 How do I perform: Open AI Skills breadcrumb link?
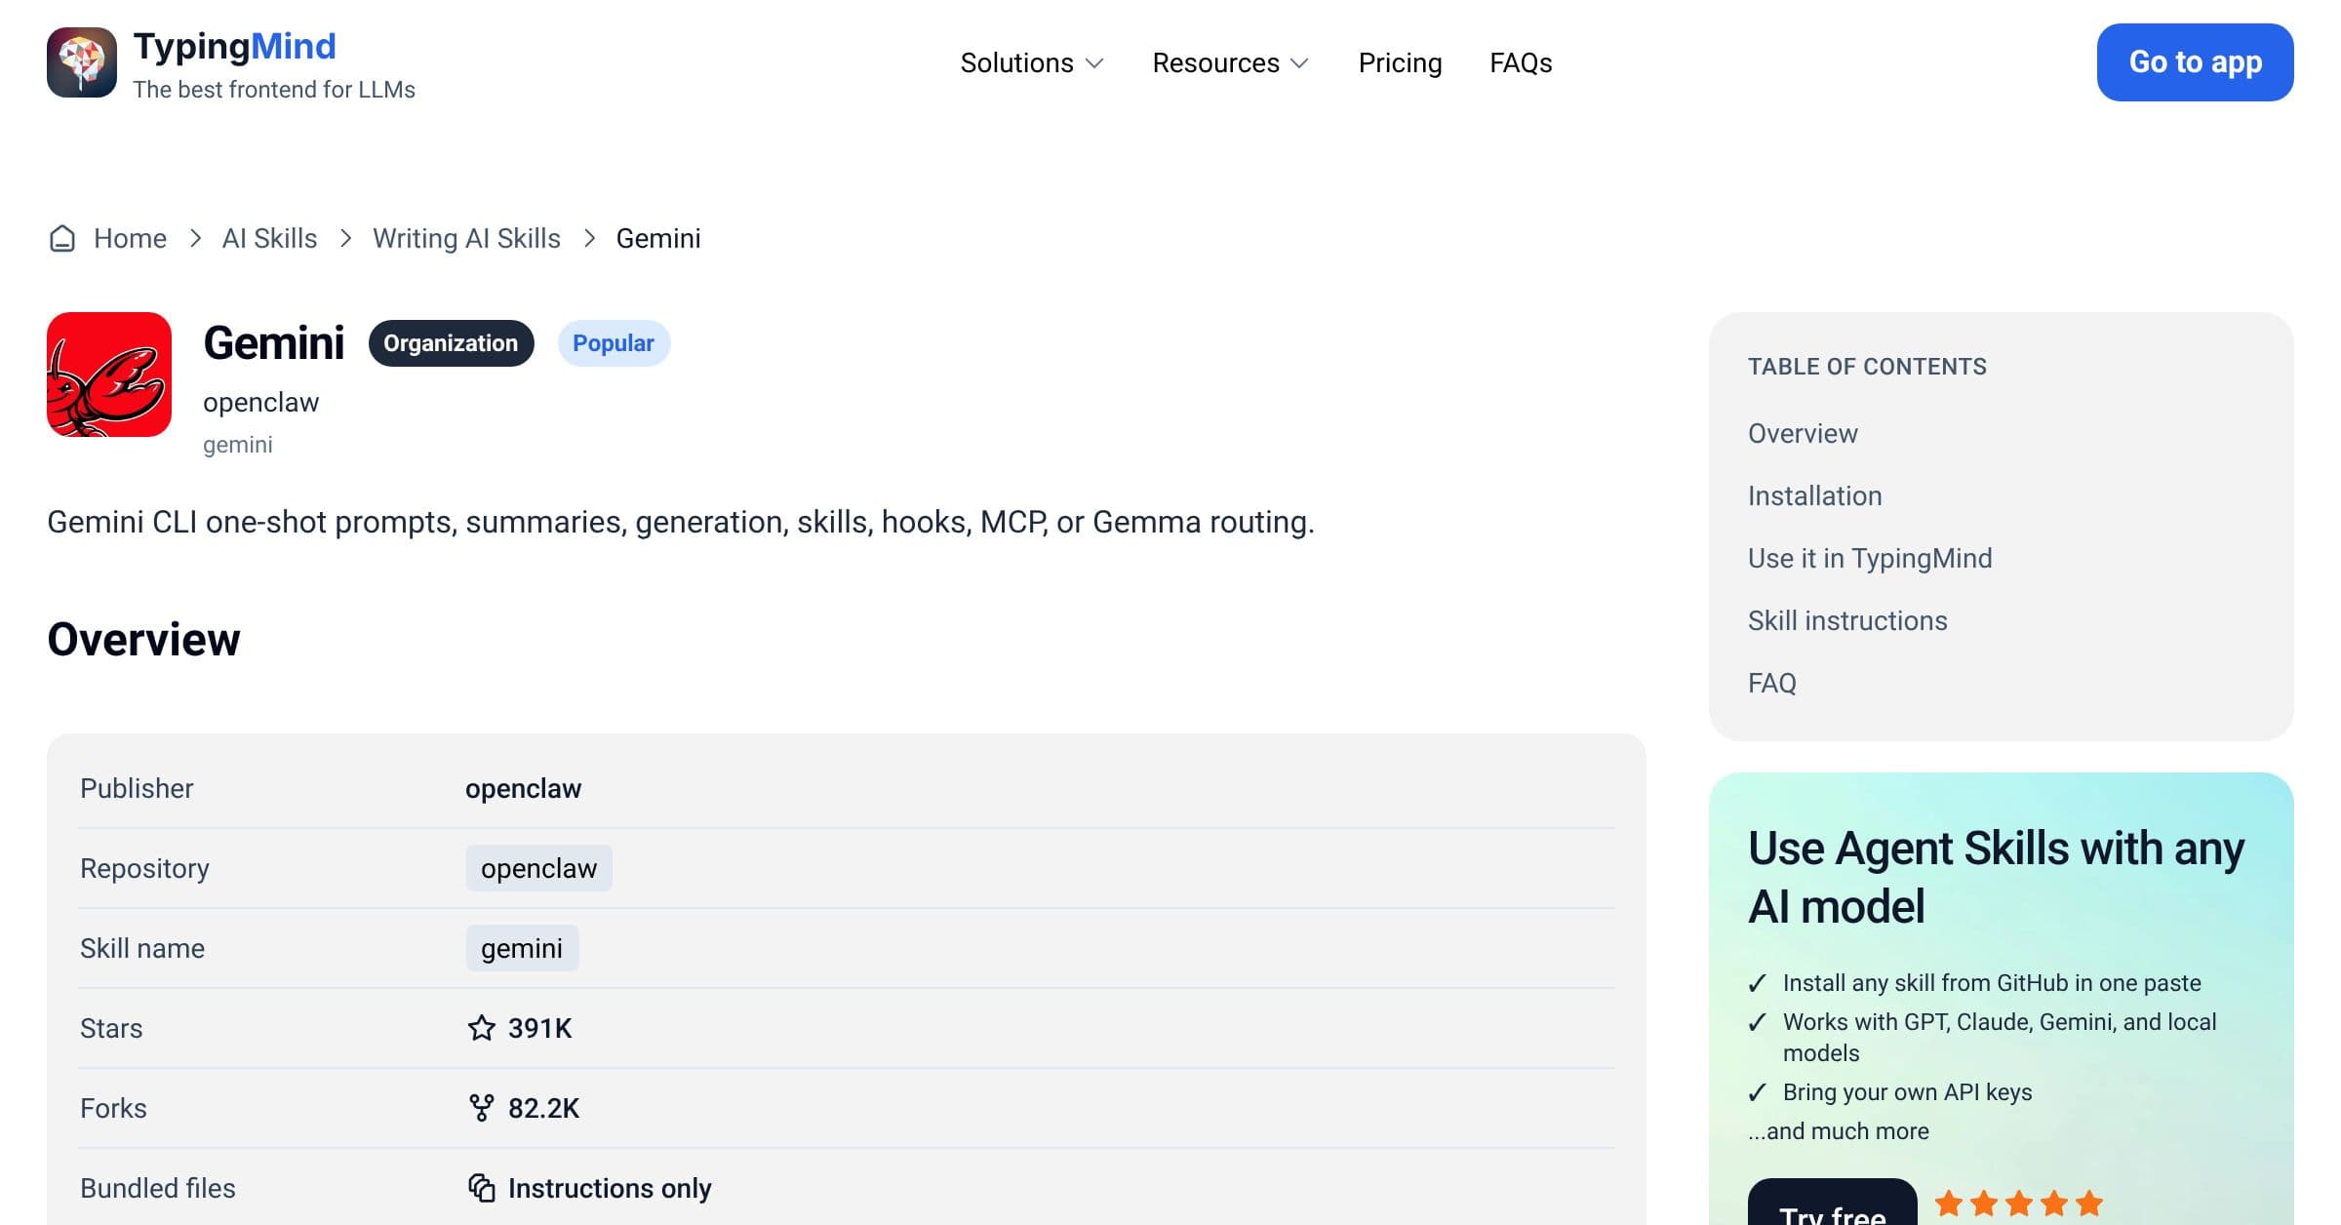click(269, 238)
